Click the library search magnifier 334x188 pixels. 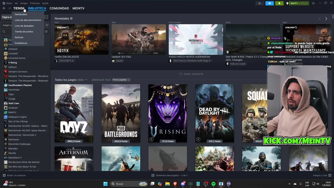[4, 32]
